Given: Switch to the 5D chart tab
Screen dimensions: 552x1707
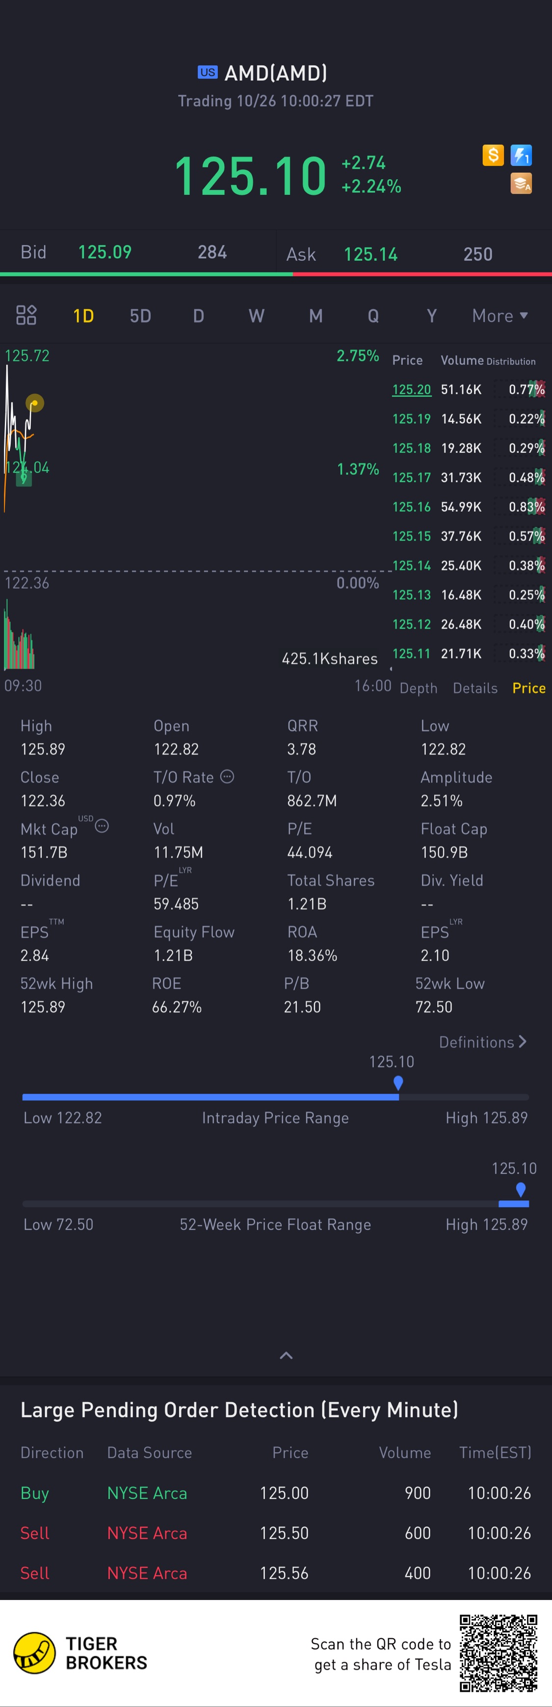Looking at the screenshot, I should (x=140, y=315).
